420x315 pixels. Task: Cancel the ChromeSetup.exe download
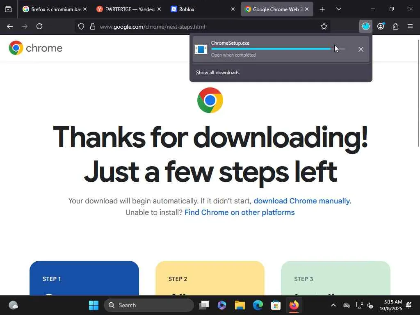point(361,49)
